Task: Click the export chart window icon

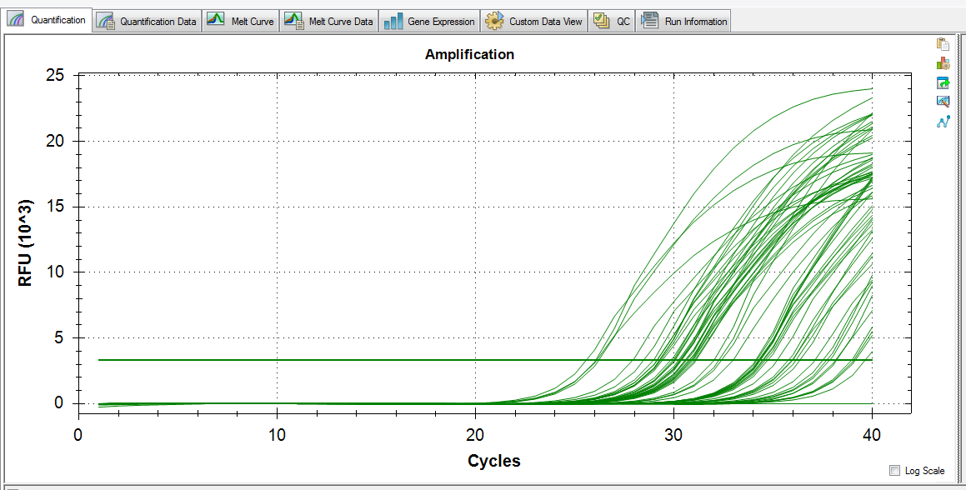Action: 943,82
